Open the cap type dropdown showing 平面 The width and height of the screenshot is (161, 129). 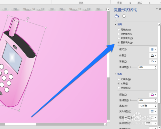pyautogui.click(x=151, y=123)
